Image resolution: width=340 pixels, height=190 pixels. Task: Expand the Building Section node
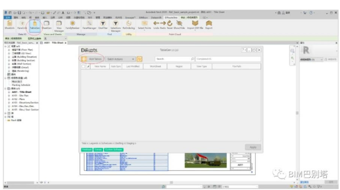click(9, 60)
